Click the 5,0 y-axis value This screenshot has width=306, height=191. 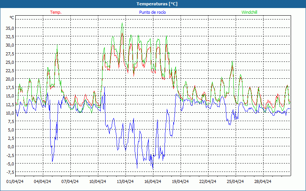(11, 129)
